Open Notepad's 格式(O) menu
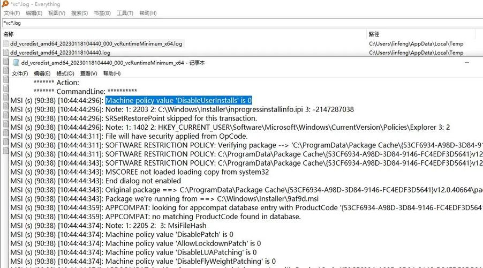The width and height of the screenshot is (483, 268). (65, 73)
